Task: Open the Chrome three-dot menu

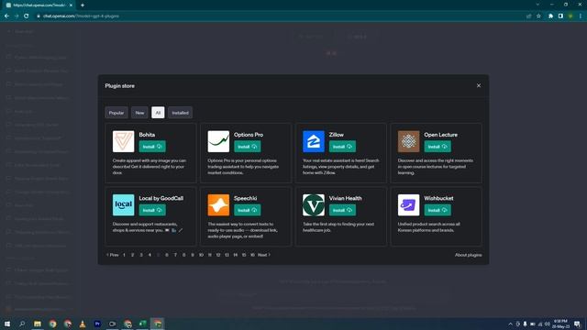Action: click(581, 16)
